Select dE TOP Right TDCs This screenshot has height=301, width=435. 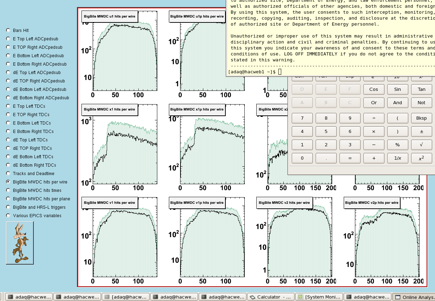pyautogui.click(x=8, y=148)
